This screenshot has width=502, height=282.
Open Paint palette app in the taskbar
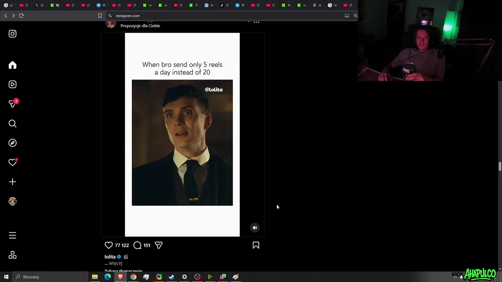(x=236, y=277)
